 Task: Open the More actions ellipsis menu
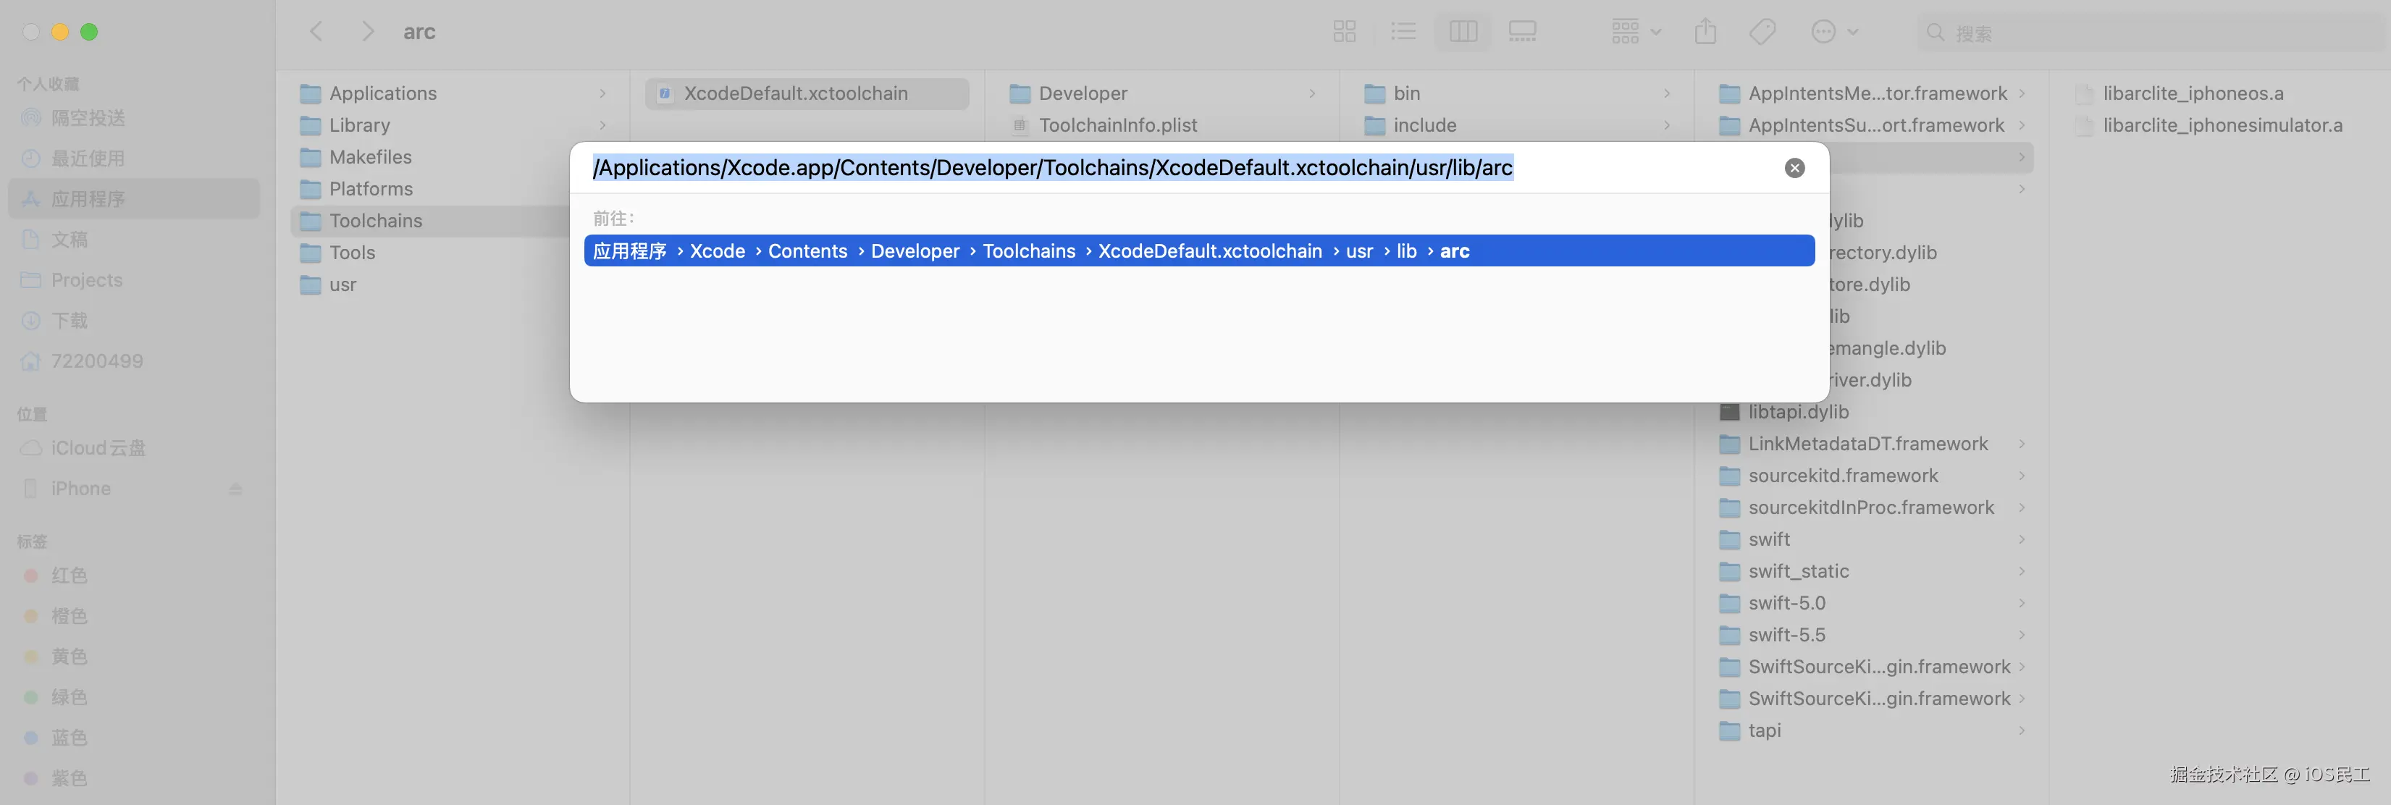[1834, 33]
